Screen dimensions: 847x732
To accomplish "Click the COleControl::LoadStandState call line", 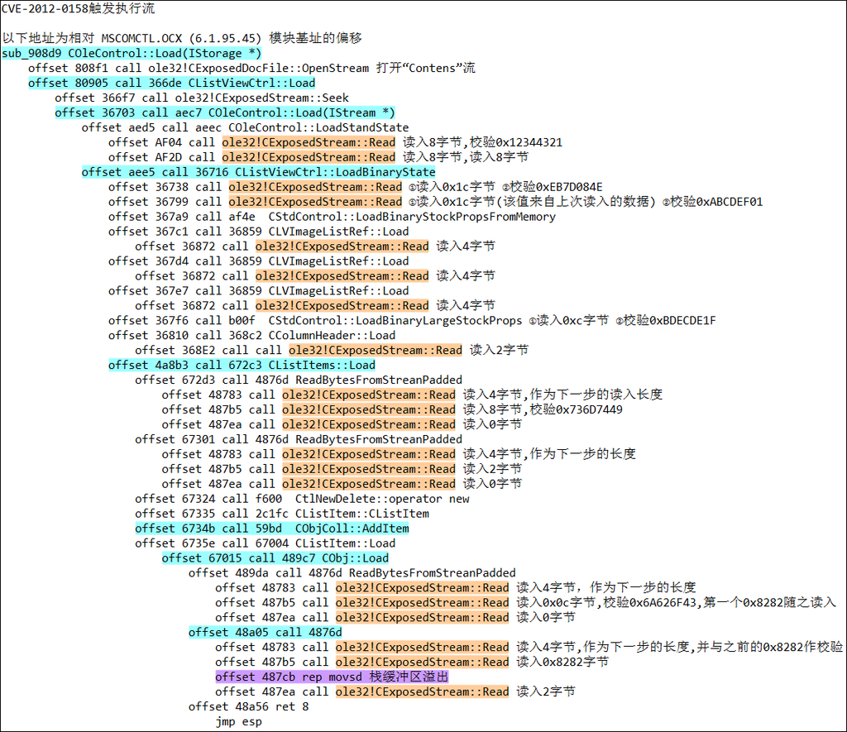I will 245,127.
